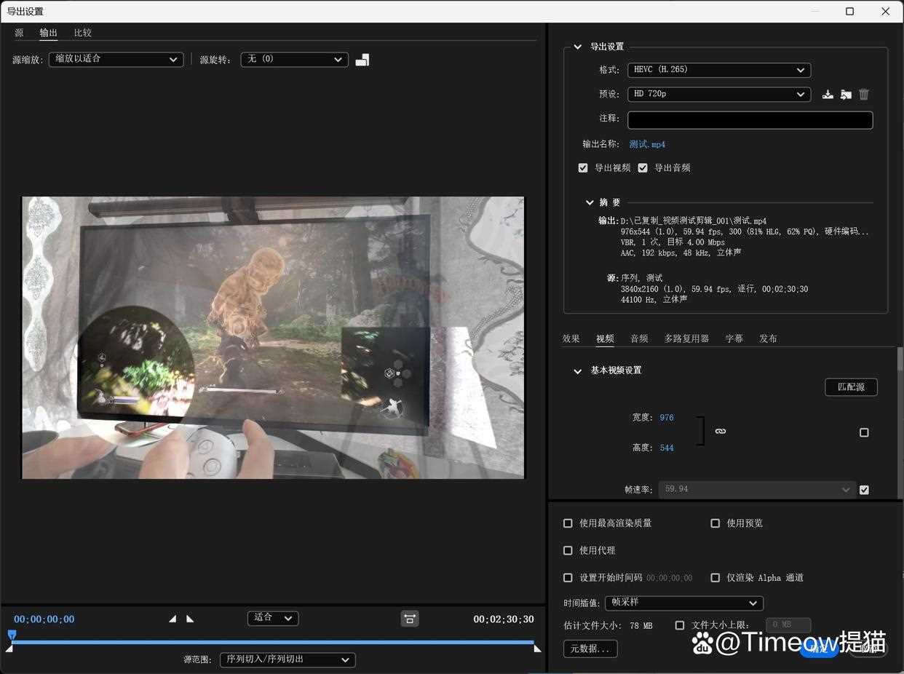
Task: Open the 预设 HD 720p dropdown
Action: [719, 95]
